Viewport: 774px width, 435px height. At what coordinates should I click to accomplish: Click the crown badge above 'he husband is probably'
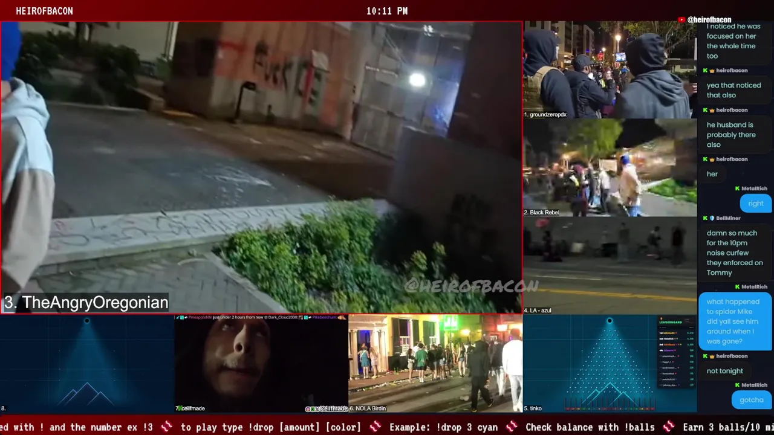[x=712, y=110]
